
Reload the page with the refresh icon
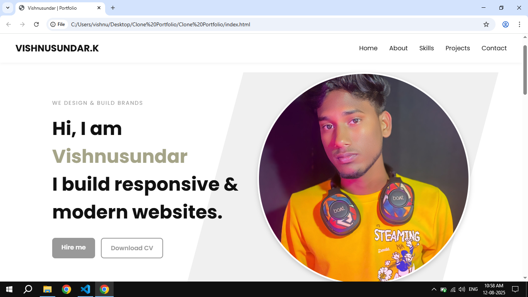pyautogui.click(x=36, y=24)
